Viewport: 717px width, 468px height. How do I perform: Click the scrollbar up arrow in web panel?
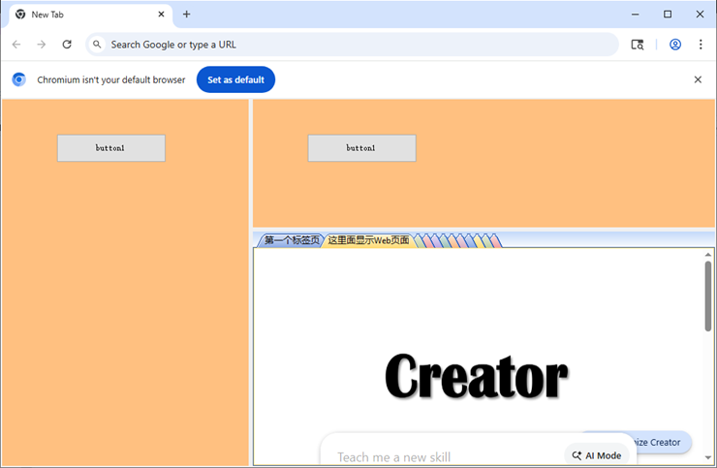click(x=708, y=255)
